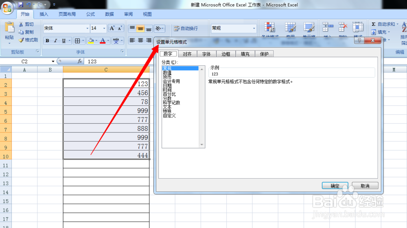Switch to the 公式 ribbon tab
This screenshot has width=407, height=228.
(90, 14)
